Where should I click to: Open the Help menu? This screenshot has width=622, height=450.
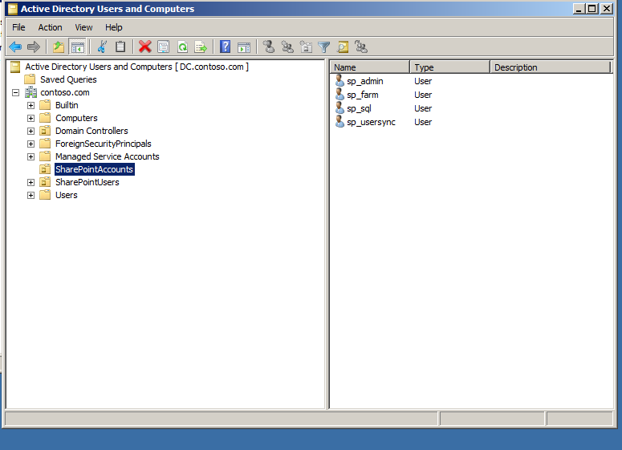click(x=113, y=27)
